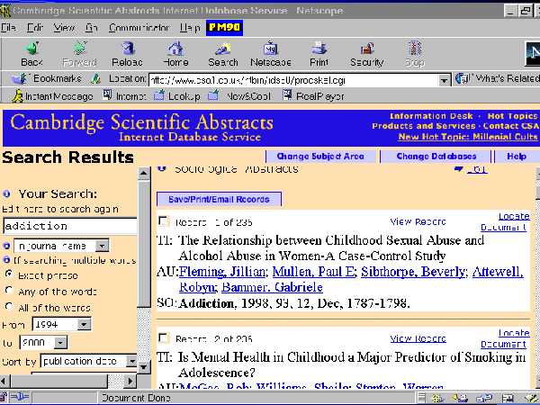540x405 pixels.
Task: Open the New Hot Topic: Millenial Cults link
Action: coord(468,137)
